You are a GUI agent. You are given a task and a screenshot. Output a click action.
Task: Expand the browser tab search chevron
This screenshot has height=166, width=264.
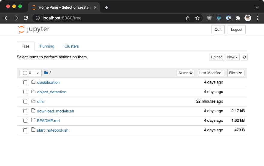click(257, 7)
